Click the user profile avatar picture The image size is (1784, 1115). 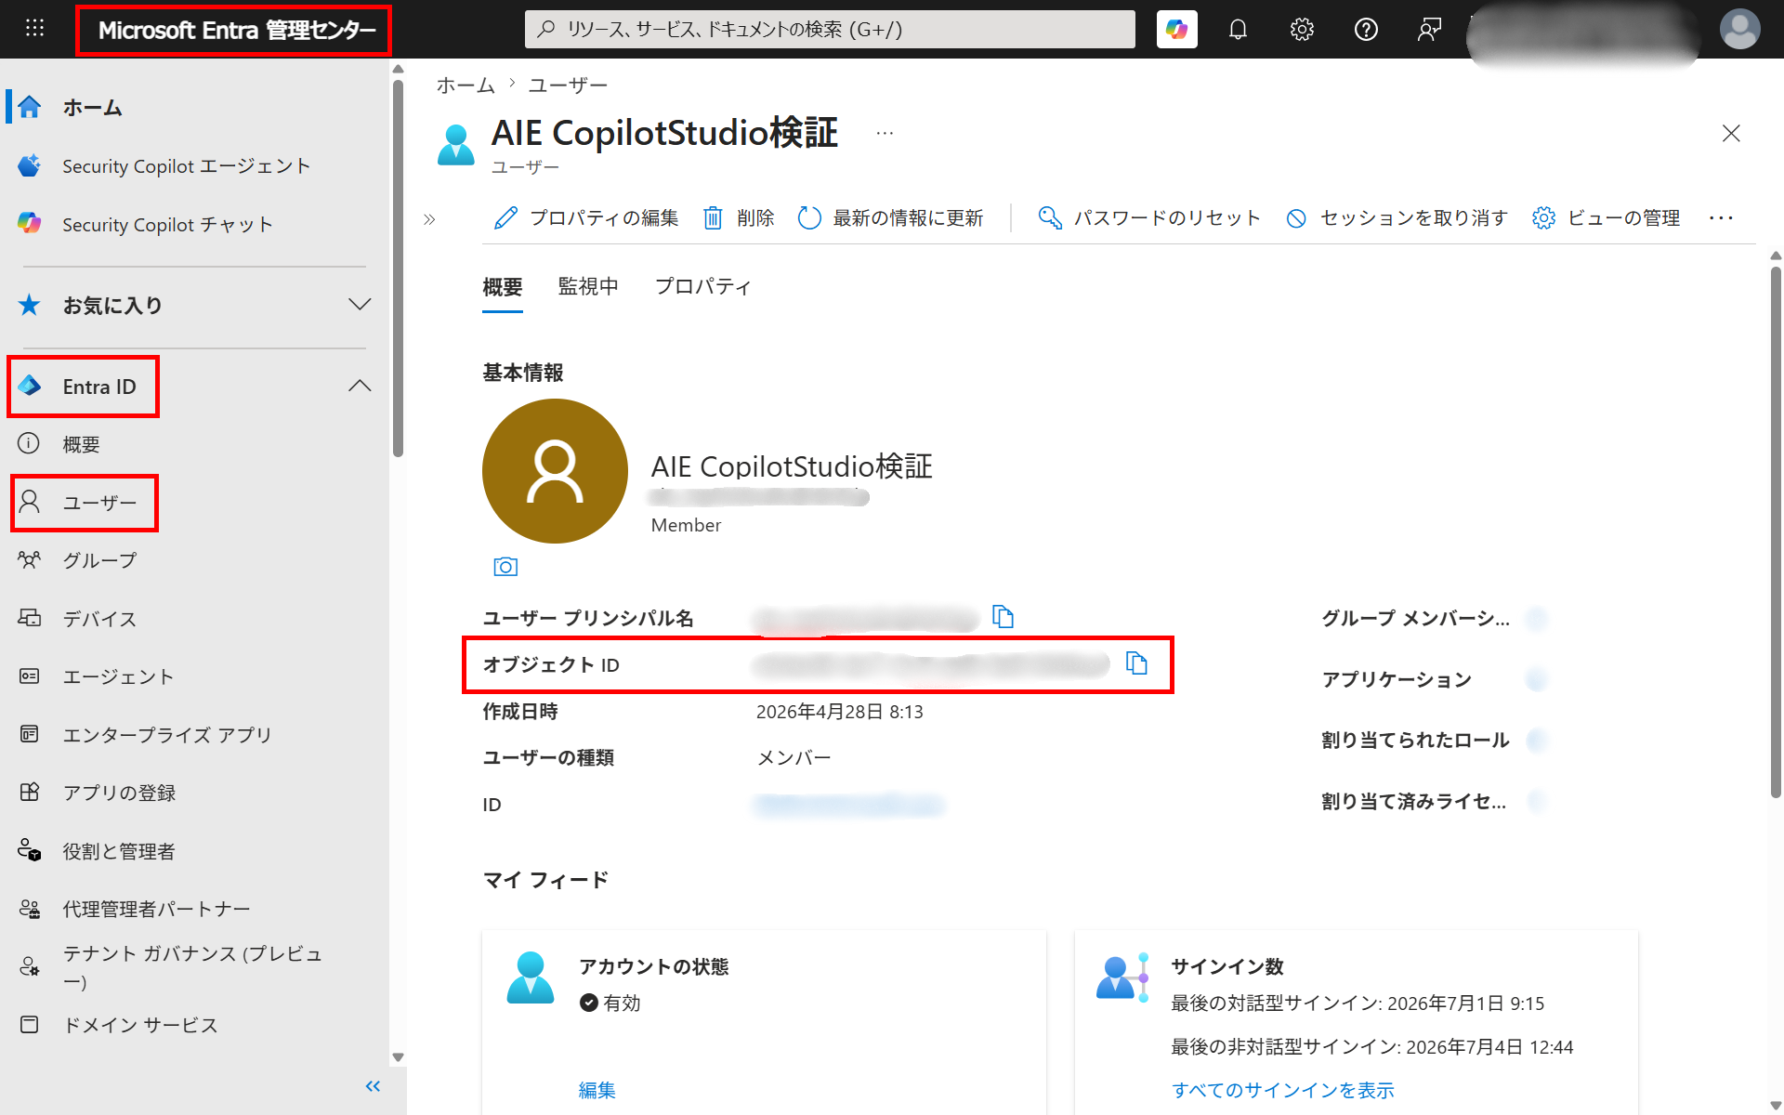[555, 471]
